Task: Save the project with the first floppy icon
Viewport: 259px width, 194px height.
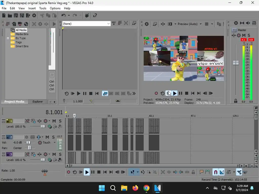Action: pos(16,15)
